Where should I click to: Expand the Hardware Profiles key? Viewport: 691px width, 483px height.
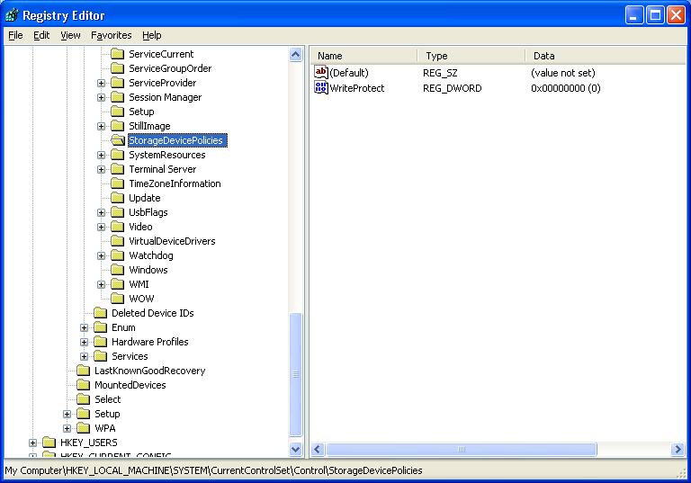tap(85, 342)
